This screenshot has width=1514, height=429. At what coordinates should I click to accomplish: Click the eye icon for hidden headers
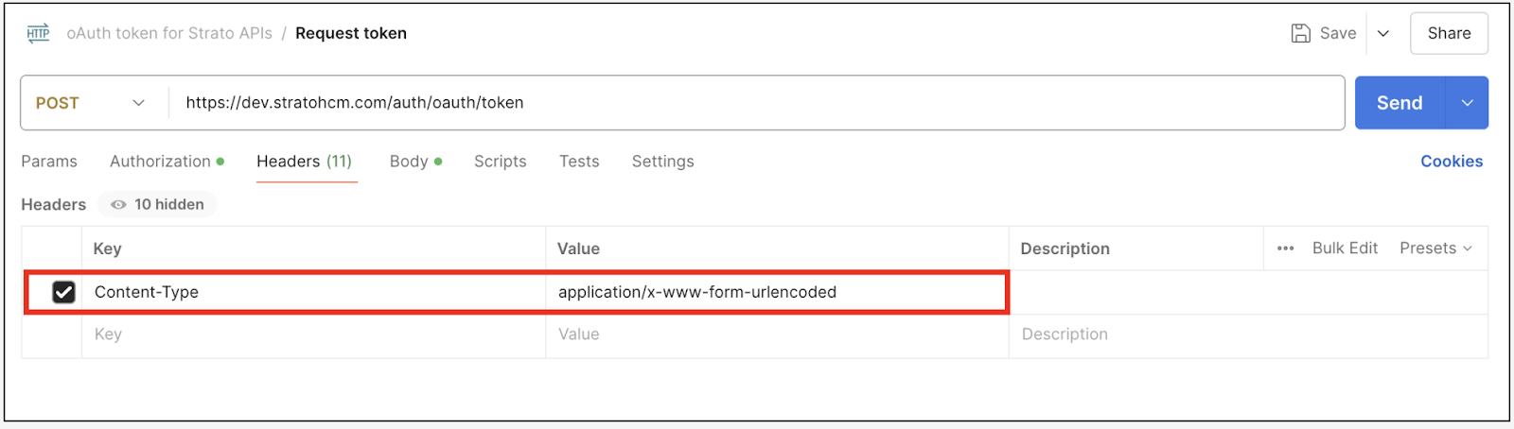(x=118, y=205)
